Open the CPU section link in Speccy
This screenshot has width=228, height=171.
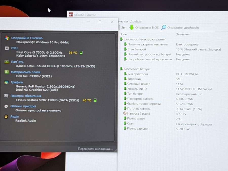click(x=14, y=48)
